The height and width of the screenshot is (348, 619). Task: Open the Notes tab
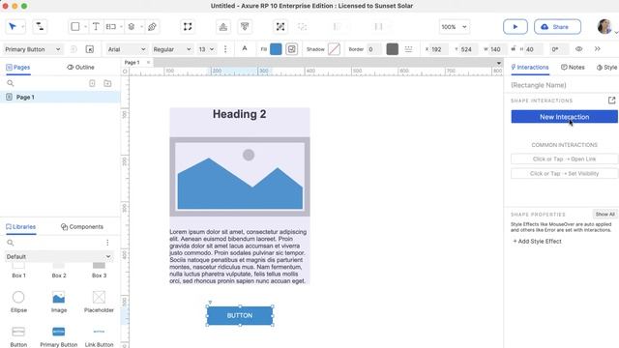tap(573, 67)
